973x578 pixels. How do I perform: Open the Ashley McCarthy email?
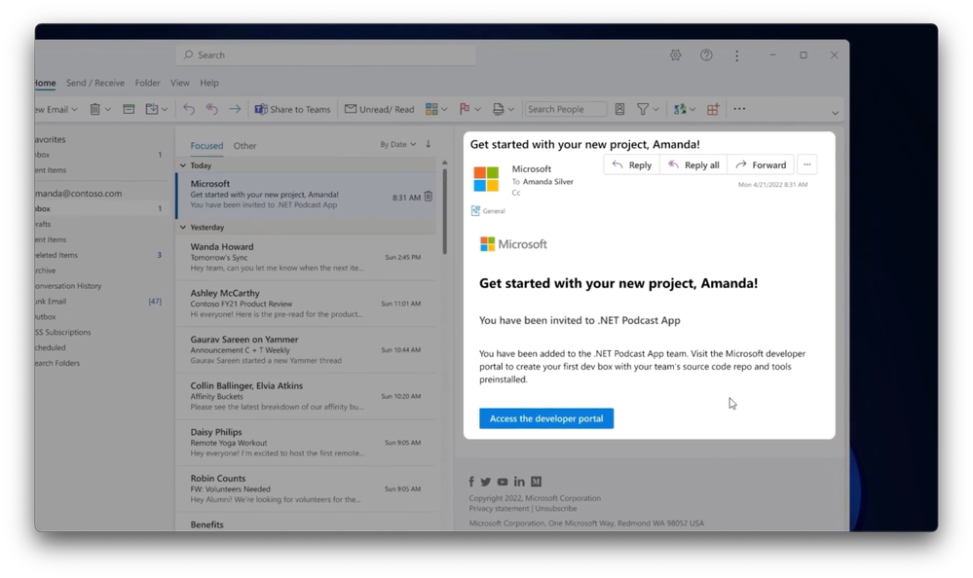306,304
